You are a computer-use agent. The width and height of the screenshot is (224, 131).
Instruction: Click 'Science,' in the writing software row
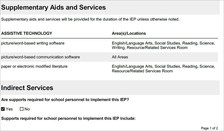[x=207, y=43]
